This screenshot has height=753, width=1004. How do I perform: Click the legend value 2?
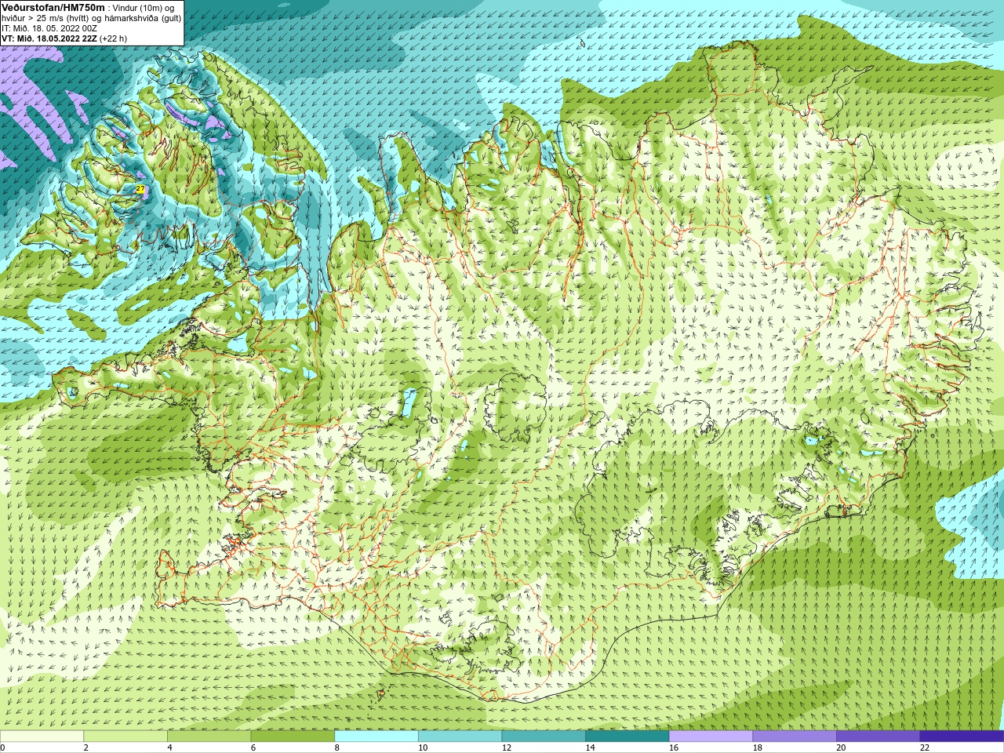click(86, 748)
